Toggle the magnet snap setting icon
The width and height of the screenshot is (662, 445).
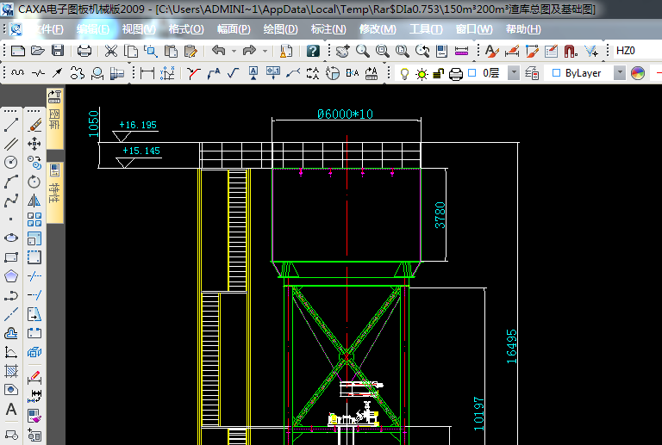pyautogui.click(x=571, y=51)
